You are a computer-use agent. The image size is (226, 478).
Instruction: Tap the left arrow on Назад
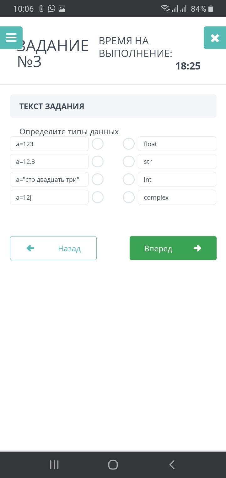pyautogui.click(x=30, y=248)
